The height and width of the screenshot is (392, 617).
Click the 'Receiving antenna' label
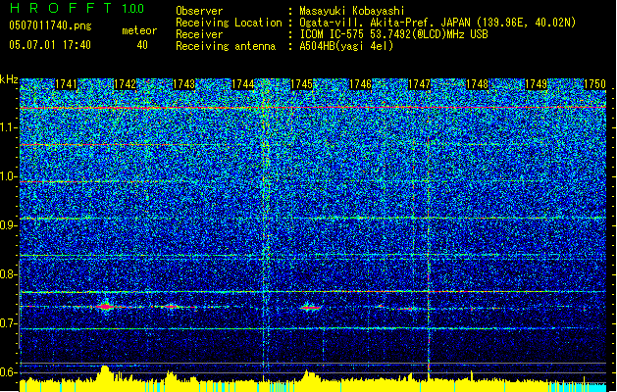[x=226, y=46]
